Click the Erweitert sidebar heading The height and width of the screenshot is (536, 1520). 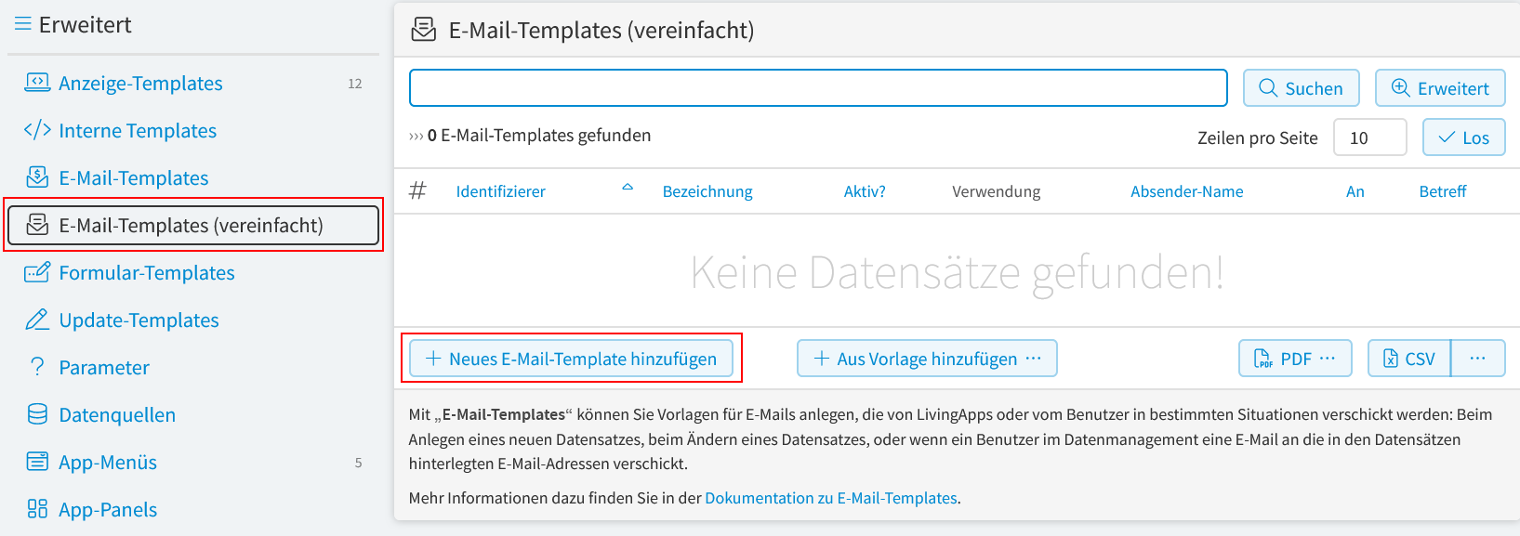[86, 24]
